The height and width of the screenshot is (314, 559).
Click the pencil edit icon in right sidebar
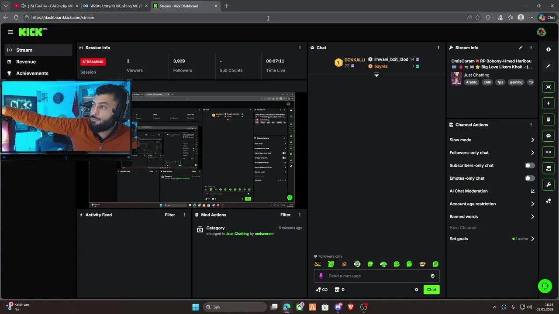pos(549,66)
